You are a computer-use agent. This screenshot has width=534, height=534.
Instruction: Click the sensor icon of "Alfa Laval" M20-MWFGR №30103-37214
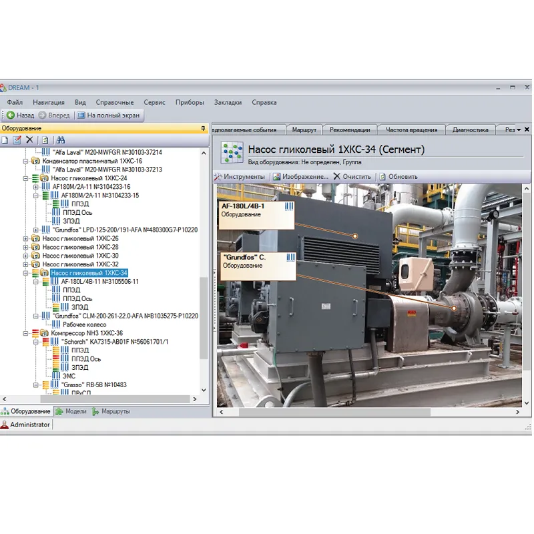pyautogui.click(x=45, y=152)
